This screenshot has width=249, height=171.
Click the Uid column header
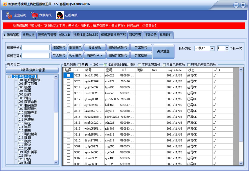pyautogui.click(x=128, y=70)
